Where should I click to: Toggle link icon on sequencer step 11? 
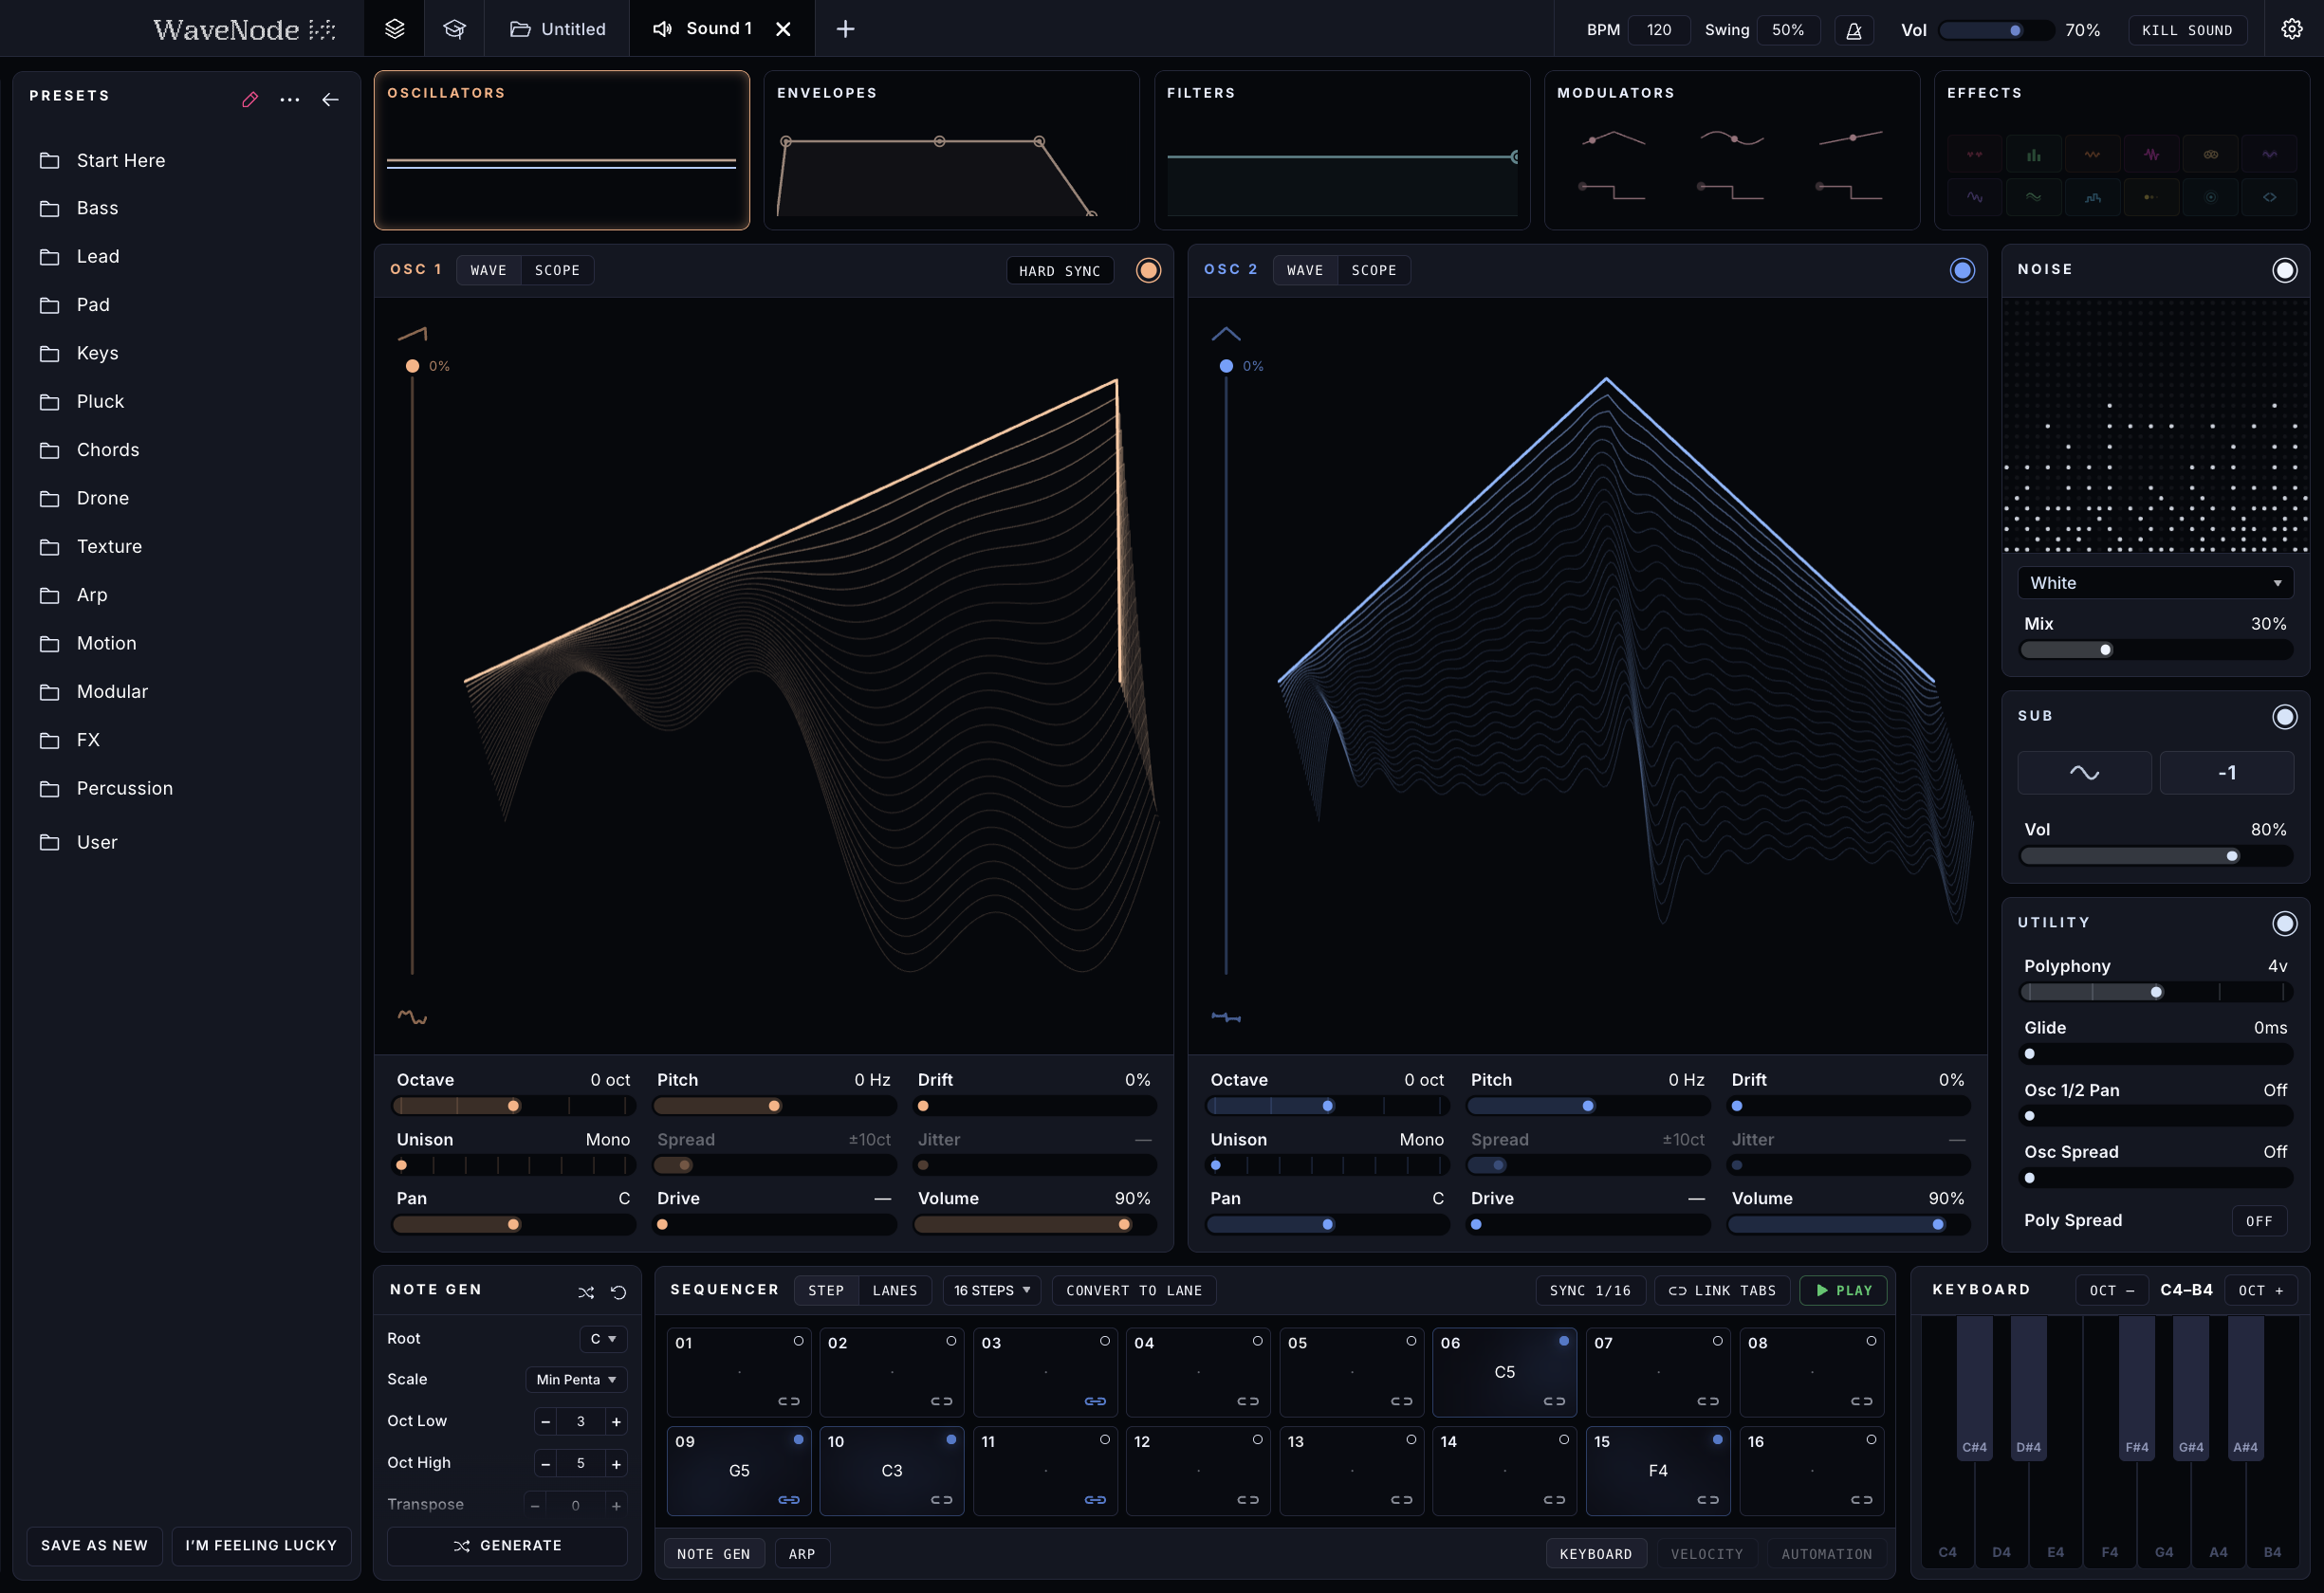coord(1095,1500)
